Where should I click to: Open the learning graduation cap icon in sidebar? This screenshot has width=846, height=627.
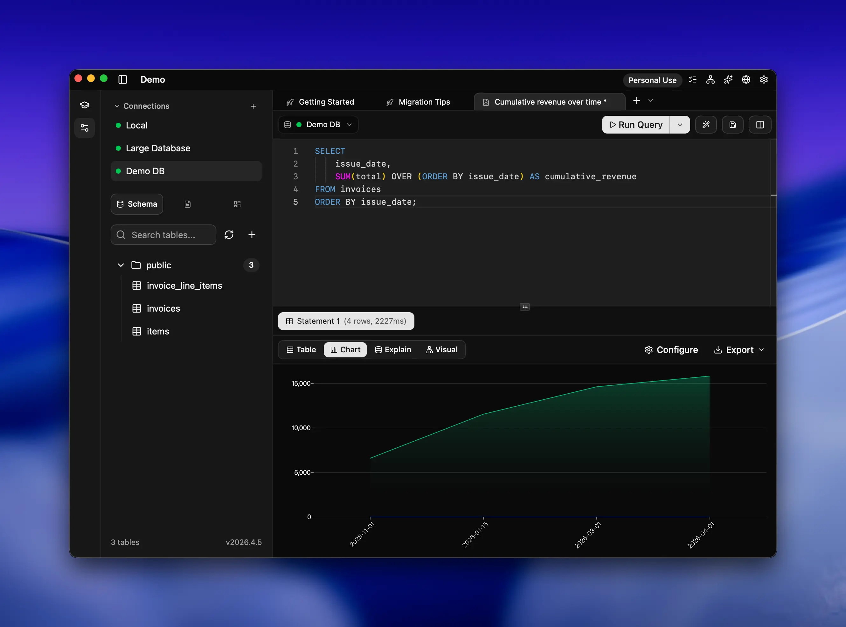point(84,105)
